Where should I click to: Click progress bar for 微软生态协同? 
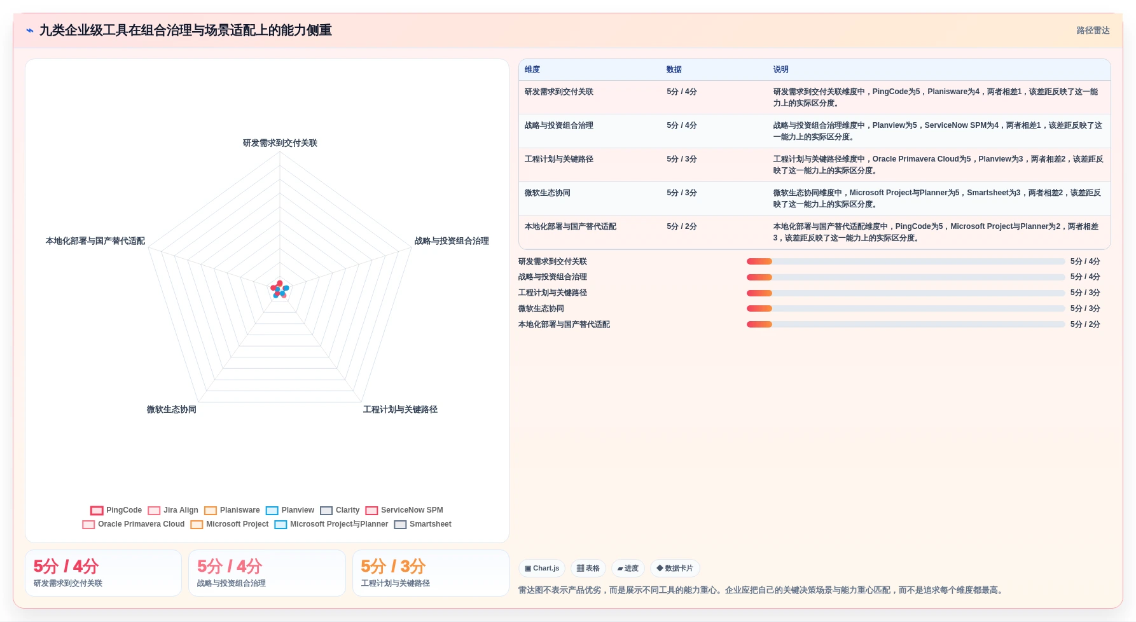coord(906,308)
